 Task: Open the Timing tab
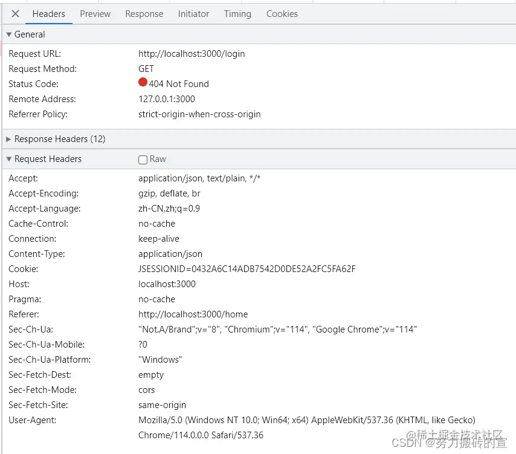point(237,14)
